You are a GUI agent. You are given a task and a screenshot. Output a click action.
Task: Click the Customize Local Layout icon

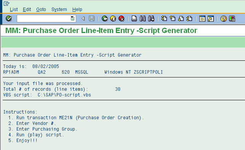(x=232, y=19)
